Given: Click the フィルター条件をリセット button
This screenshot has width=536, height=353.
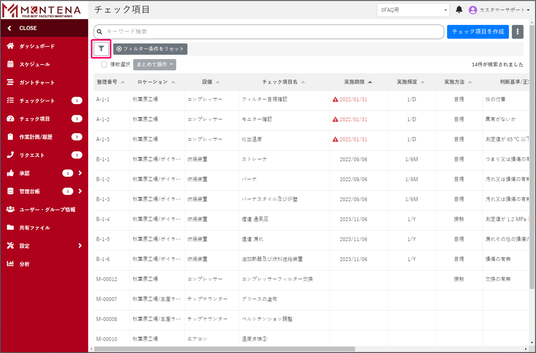Looking at the screenshot, I should point(150,49).
